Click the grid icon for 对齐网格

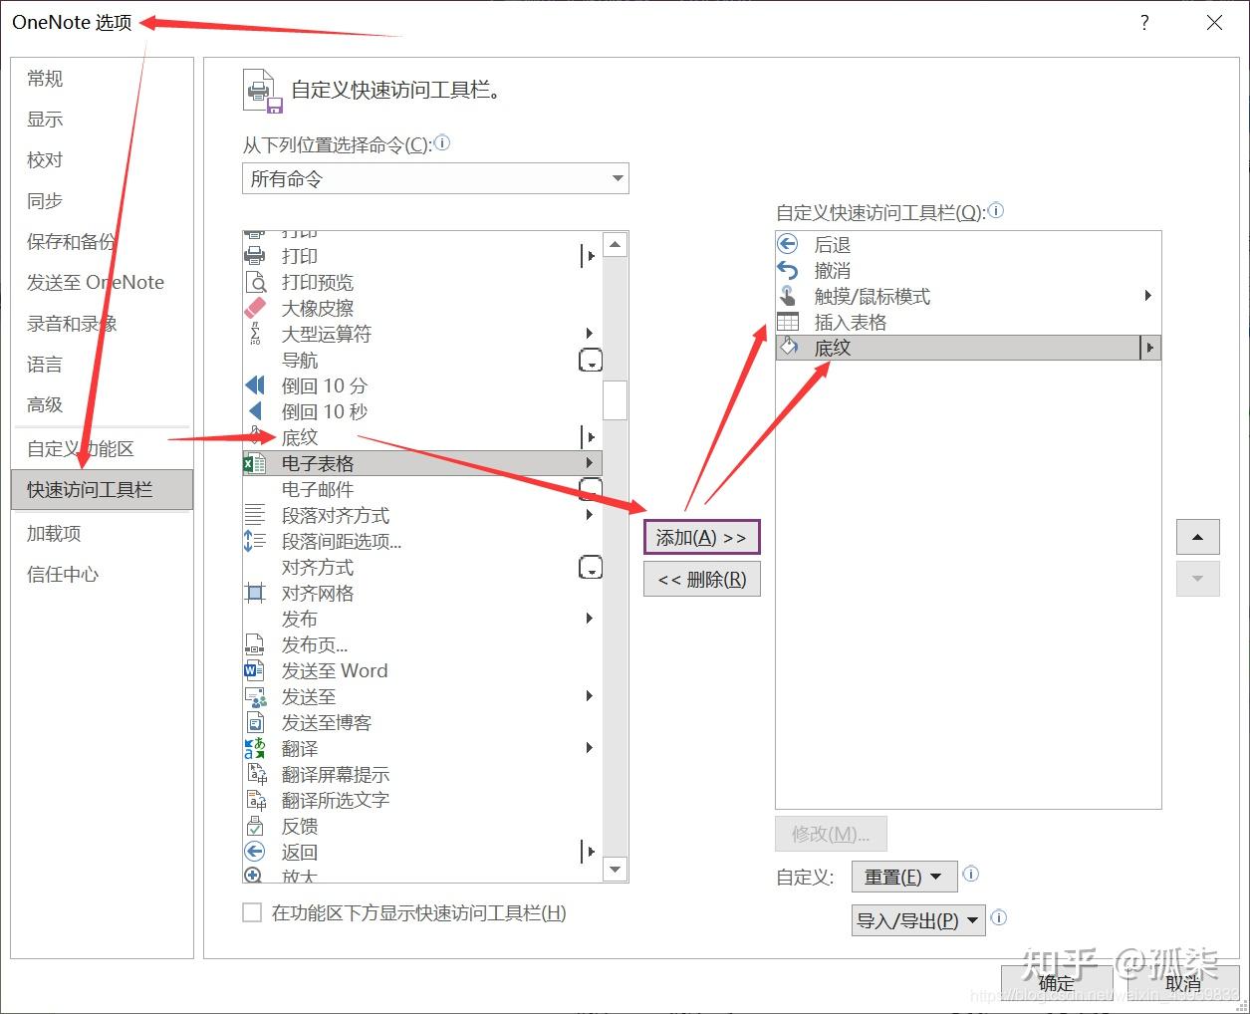pyautogui.click(x=255, y=593)
